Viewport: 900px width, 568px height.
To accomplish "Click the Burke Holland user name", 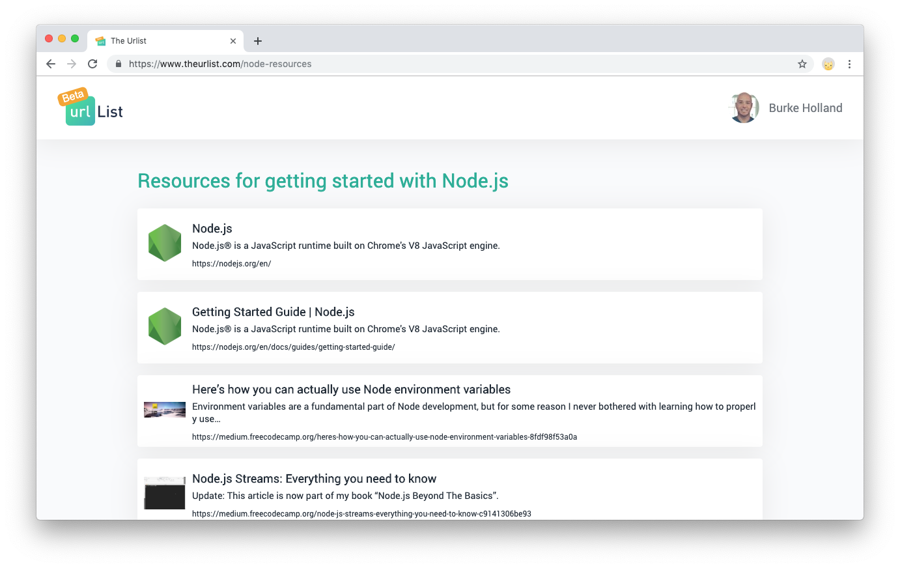I will point(806,108).
